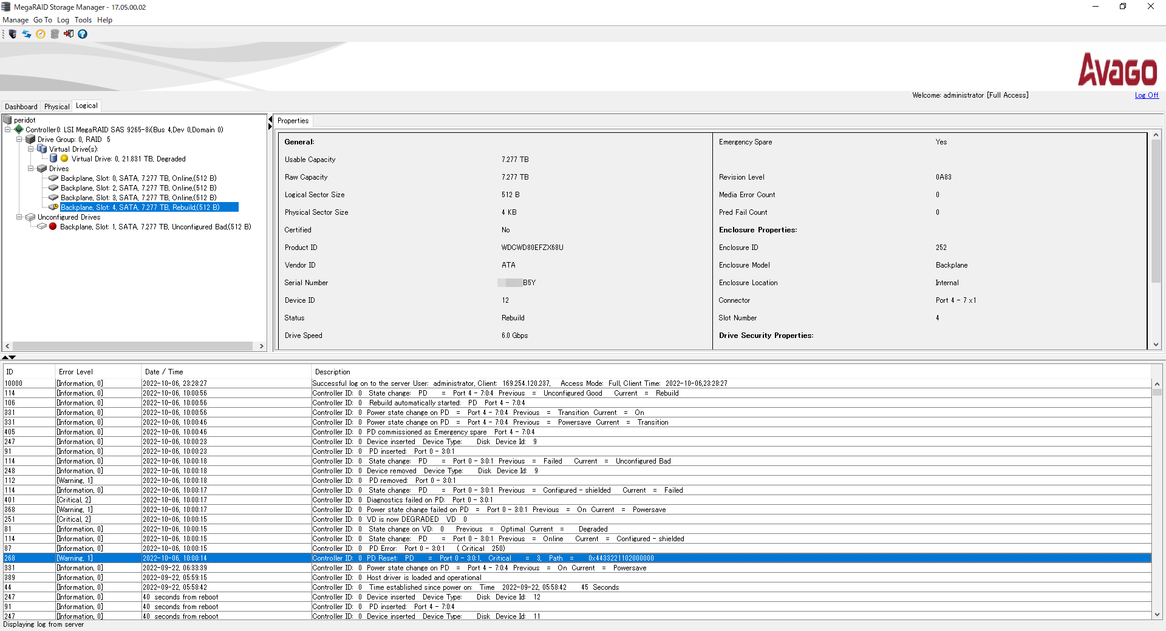Screen dimensions: 1166x631
Task: Collapse the tree panel with splitter arrow
Action: (x=270, y=120)
